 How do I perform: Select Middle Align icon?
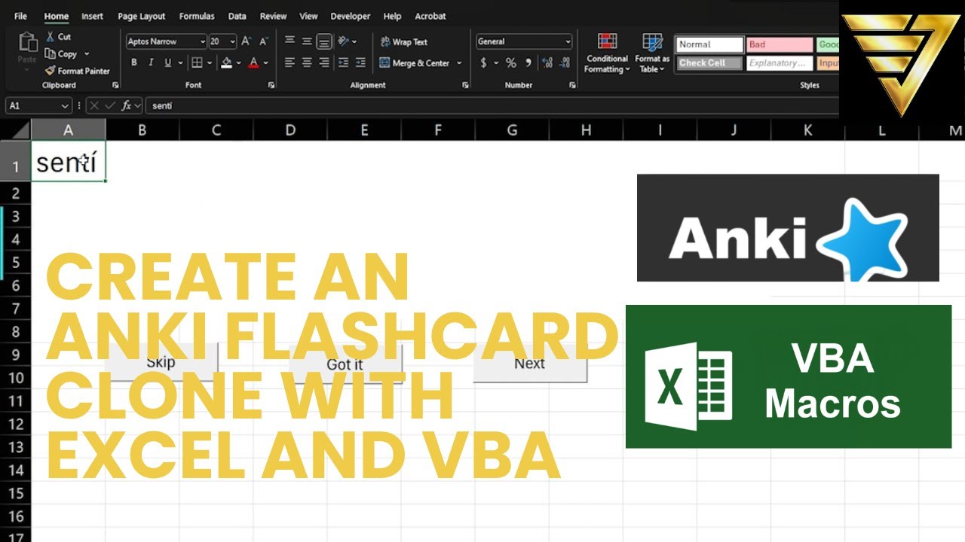coord(307,41)
